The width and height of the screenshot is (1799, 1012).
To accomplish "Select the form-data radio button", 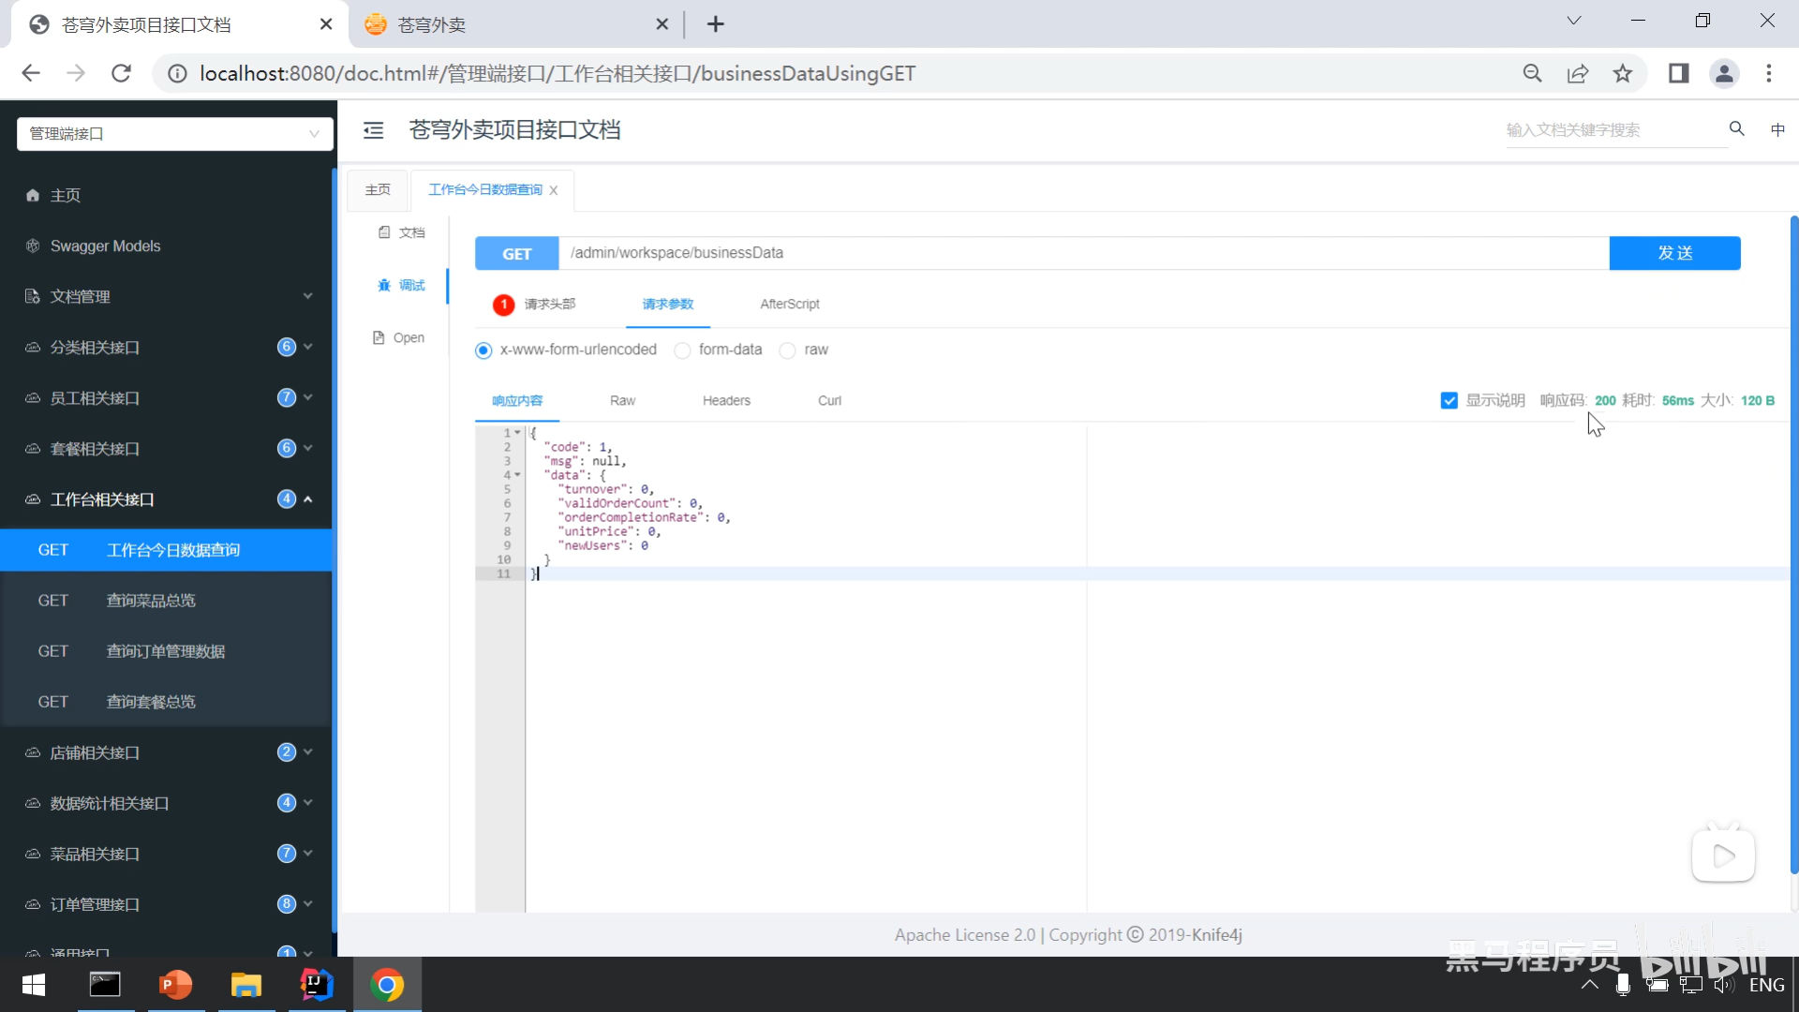I will [682, 350].
